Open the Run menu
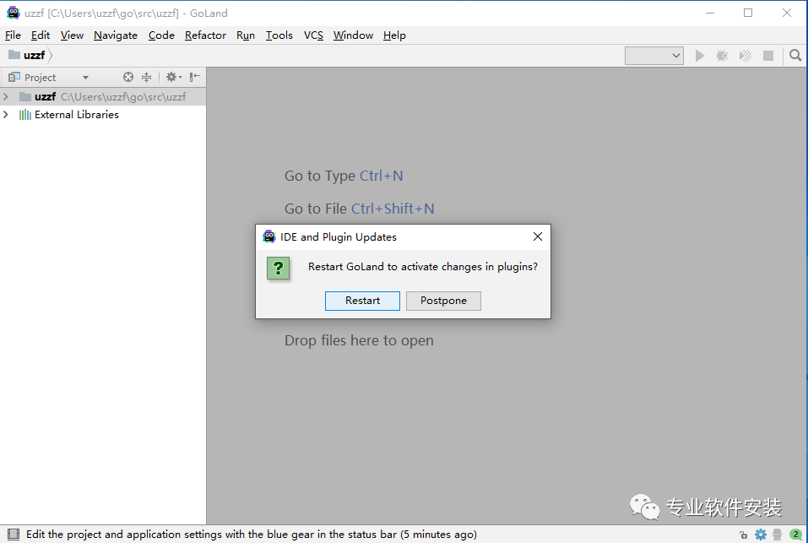The width and height of the screenshot is (808, 543). tap(246, 35)
